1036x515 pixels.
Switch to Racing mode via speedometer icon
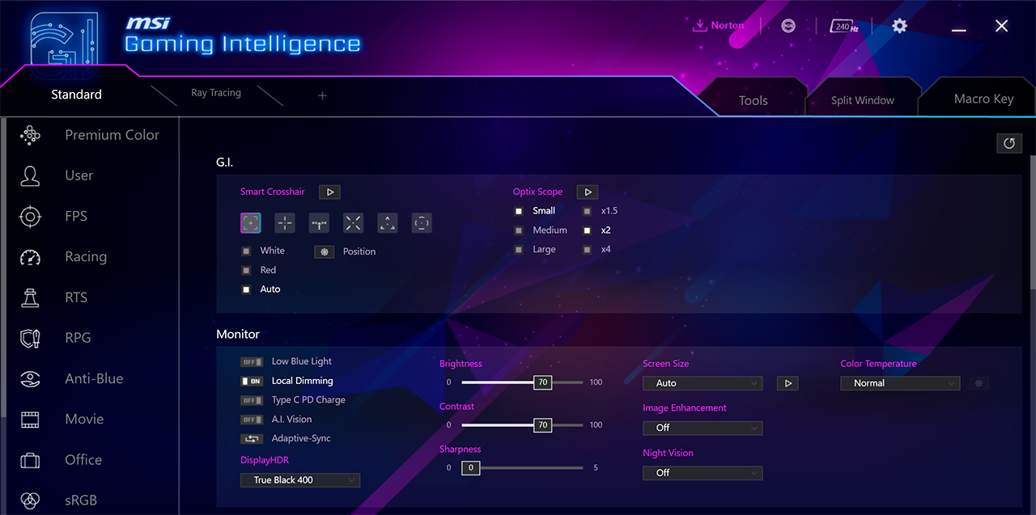(30, 257)
